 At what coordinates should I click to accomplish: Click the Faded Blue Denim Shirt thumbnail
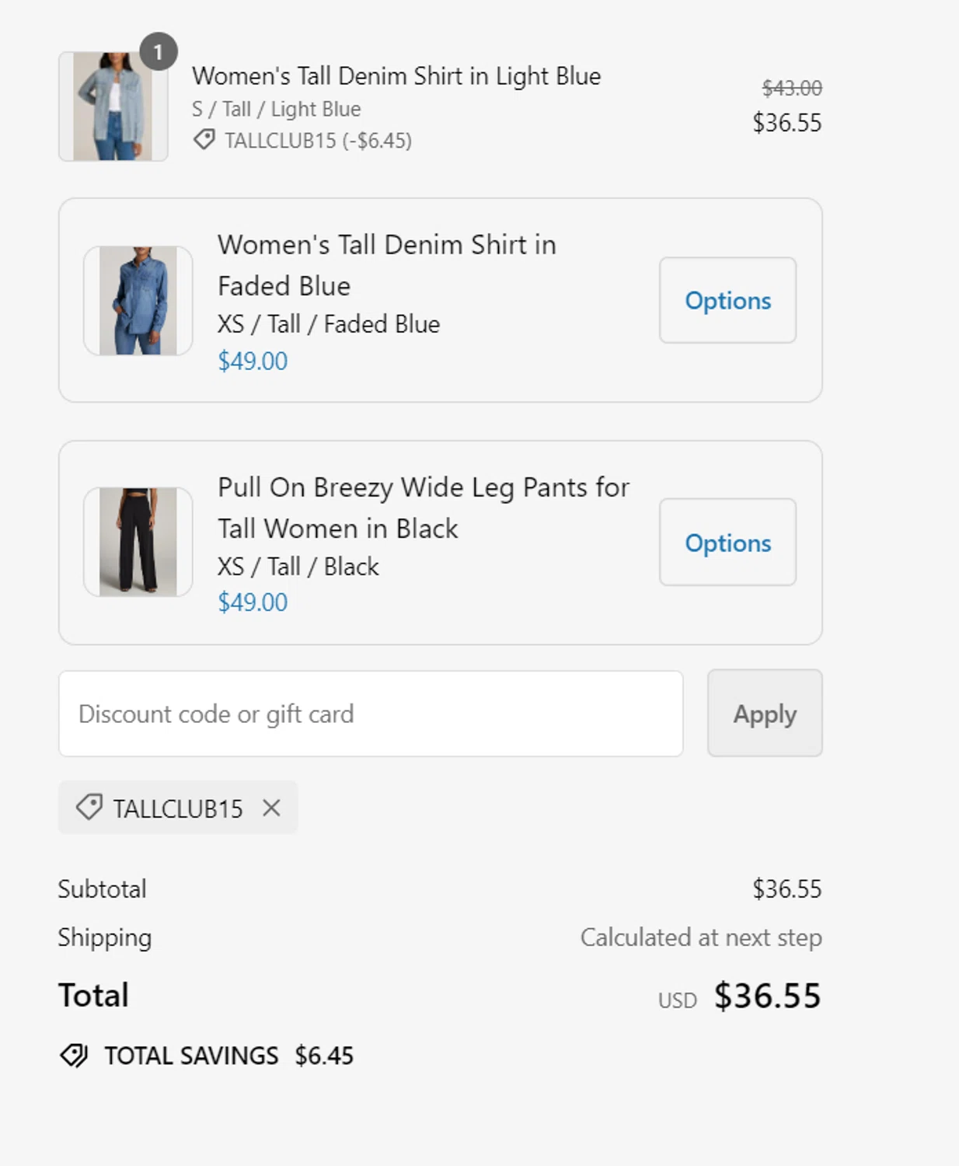(138, 301)
